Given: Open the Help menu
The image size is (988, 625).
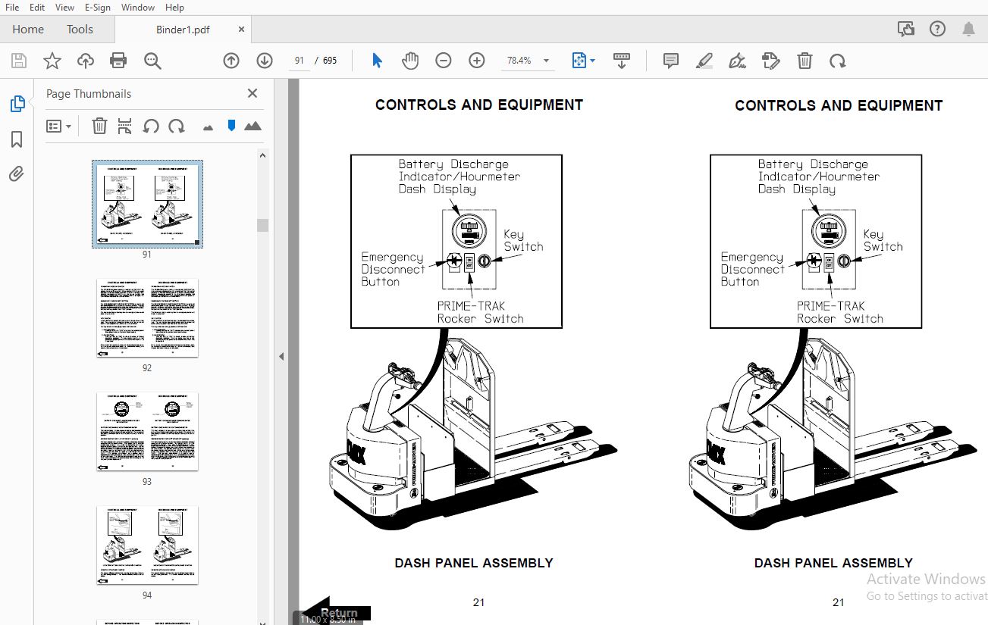Looking at the screenshot, I should click(174, 7).
